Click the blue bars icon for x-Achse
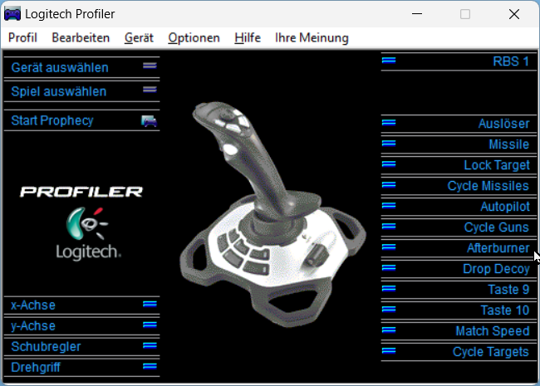The height and width of the screenshot is (386, 540). pos(150,304)
